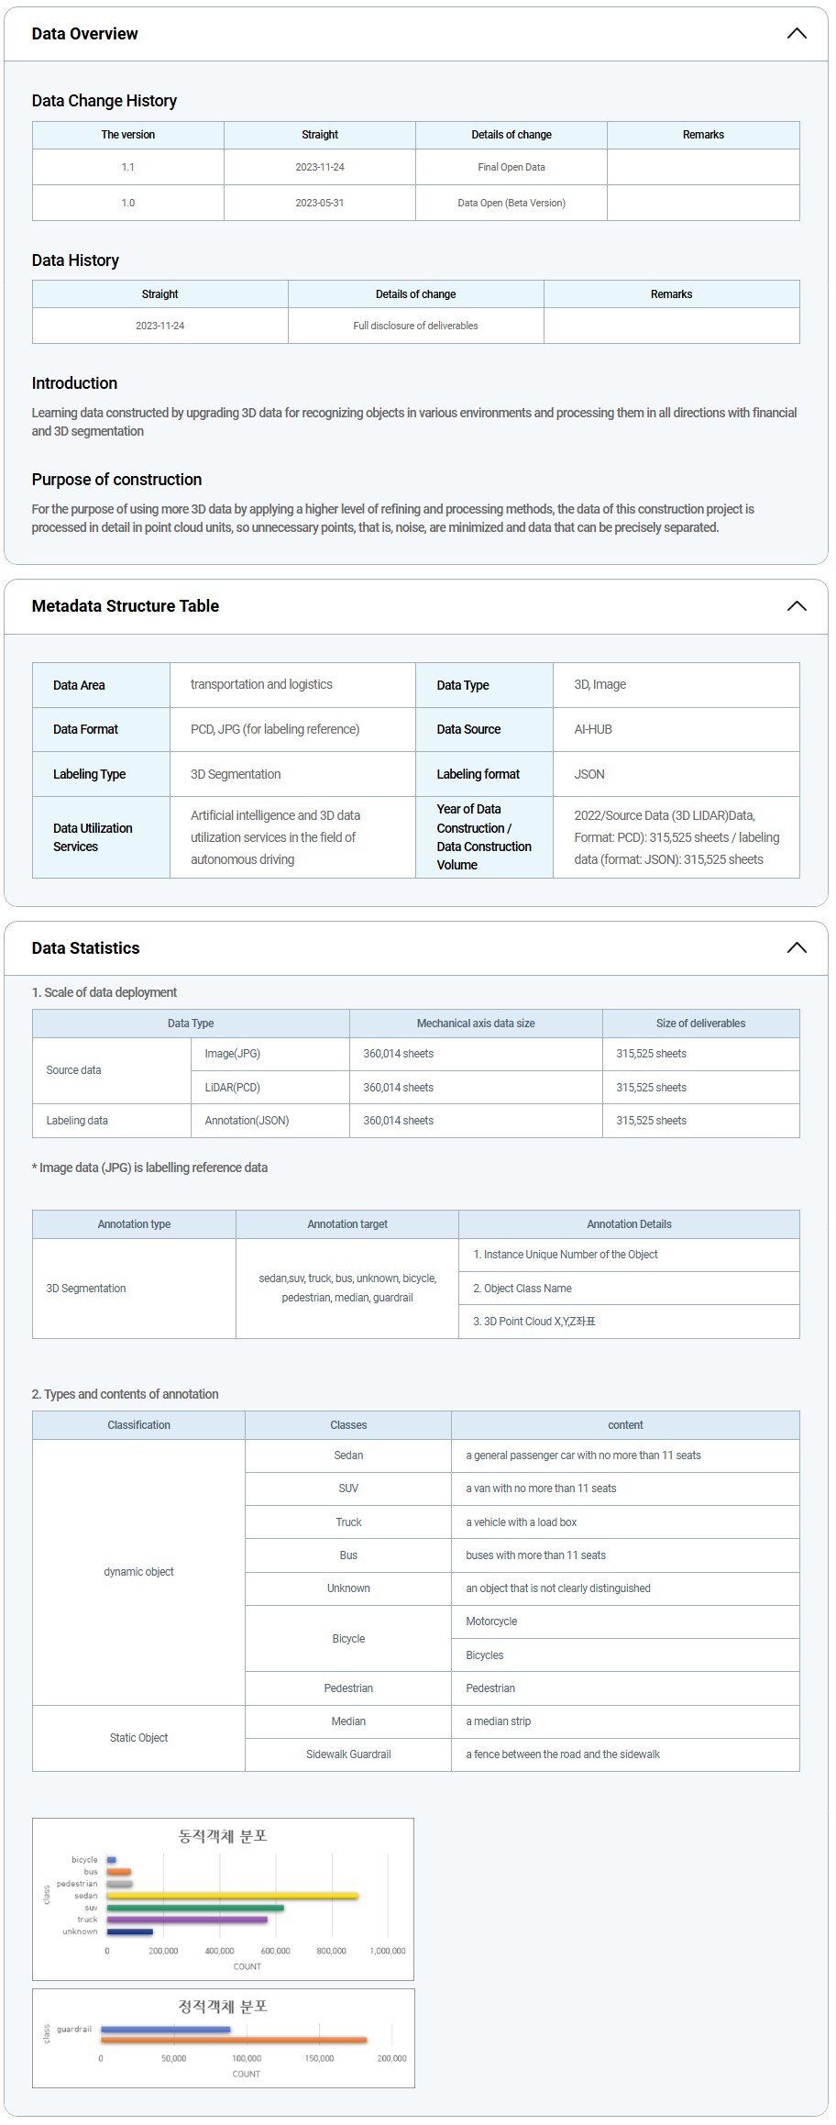The width and height of the screenshot is (836, 2125).
Task: Collapse the Data Statistics section chevron
Action: 796,948
